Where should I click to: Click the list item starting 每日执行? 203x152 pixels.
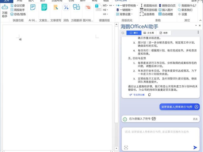(167, 52)
